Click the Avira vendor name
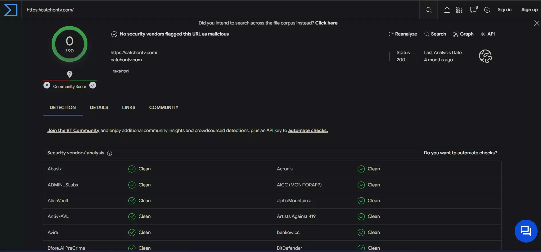Viewport: 541px width, 252px height. [53, 233]
